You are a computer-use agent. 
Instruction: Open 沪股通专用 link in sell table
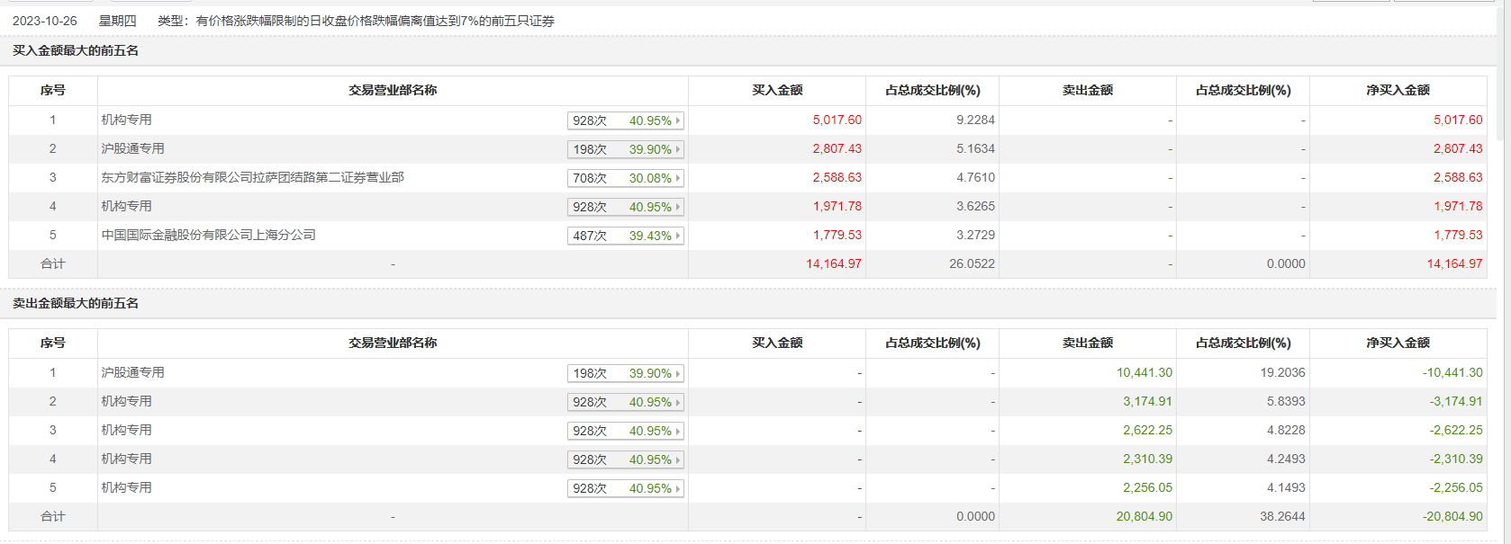click(132, 373)
